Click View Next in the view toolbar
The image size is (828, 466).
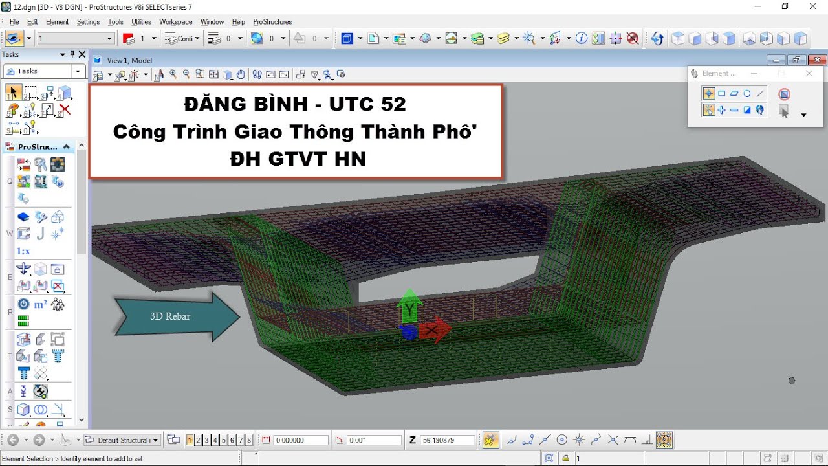click(284, 74)
